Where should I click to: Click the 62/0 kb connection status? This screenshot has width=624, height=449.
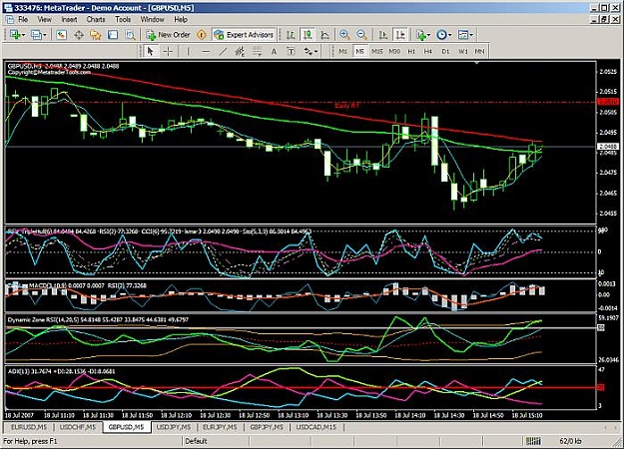(570, 441)
